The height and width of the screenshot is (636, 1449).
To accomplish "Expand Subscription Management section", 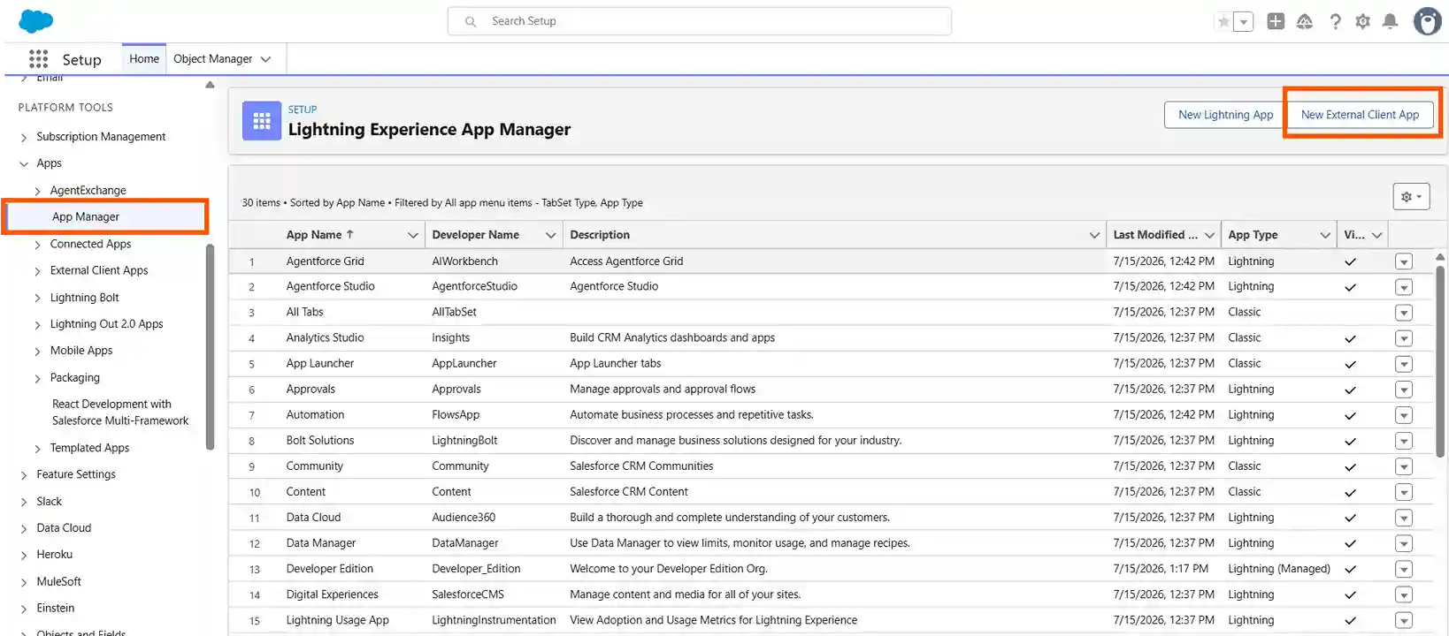I will pyautogui.click(x=24, y=137).
